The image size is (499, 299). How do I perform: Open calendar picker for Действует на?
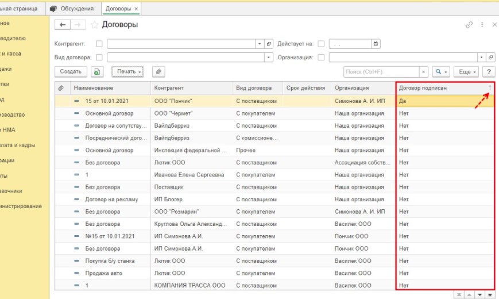376,44
